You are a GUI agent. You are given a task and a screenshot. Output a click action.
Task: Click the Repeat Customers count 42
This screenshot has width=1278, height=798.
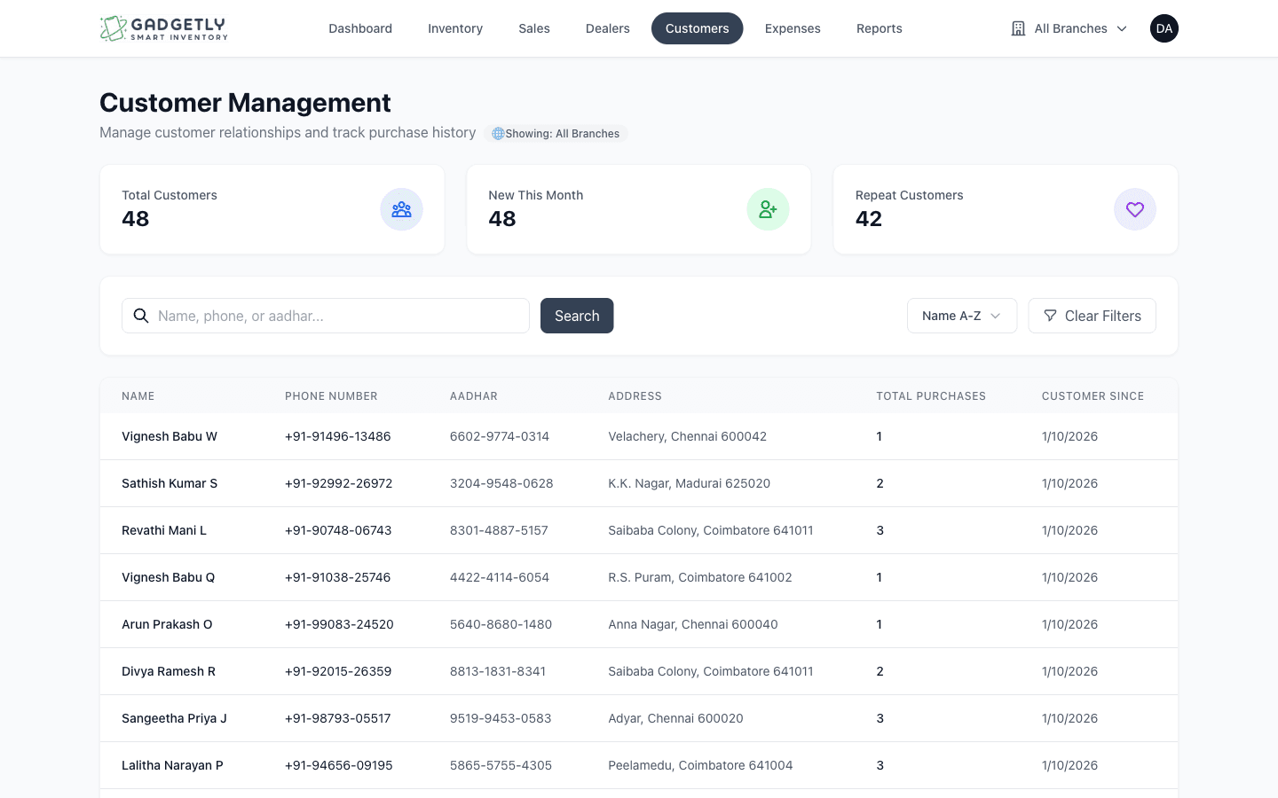pos(869,219)
